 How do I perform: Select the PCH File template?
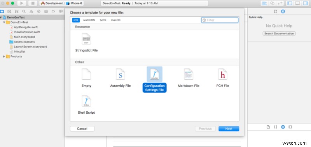point(222,78)
